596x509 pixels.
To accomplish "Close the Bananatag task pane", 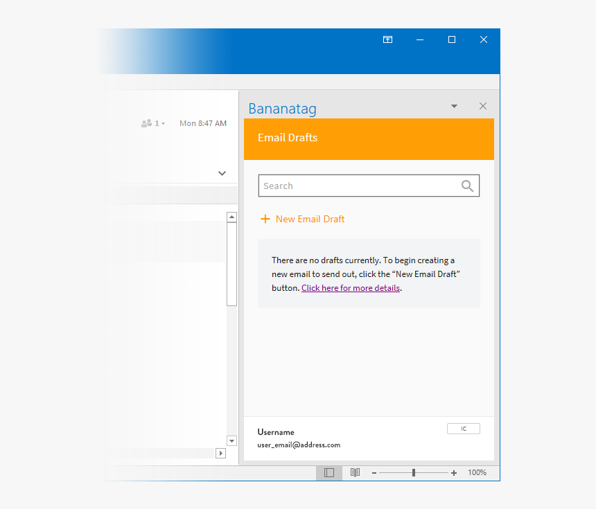I will click(x=483, y=106).
